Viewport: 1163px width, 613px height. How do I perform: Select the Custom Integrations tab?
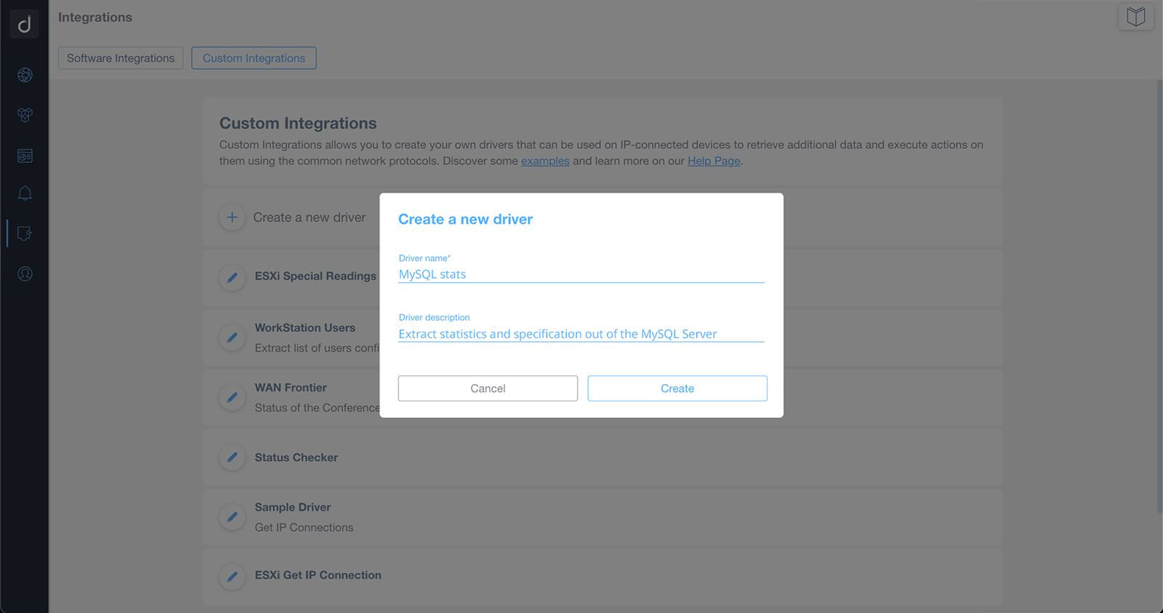pos(254,58)
